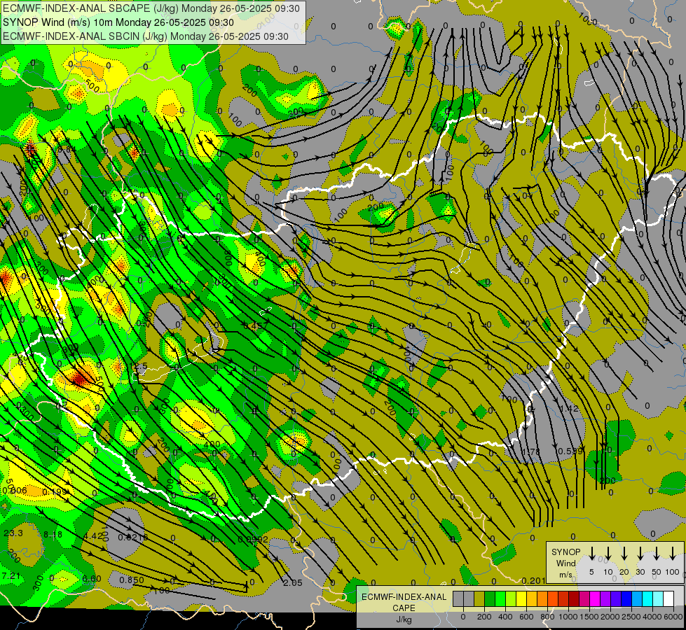This screenshot has width=686, height=630.
Task: Click the 2.05 value on the map
Action: pyautogui.click(x=293, y=583)
